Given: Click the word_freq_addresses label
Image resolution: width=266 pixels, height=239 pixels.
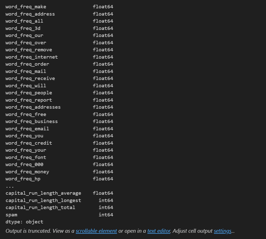Looking at the screenshot, I should pos(33,107).
